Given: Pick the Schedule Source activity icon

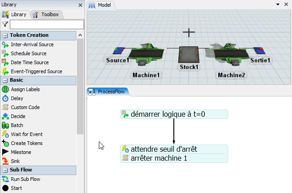Looking at the screenshot, I should point(5,53).
